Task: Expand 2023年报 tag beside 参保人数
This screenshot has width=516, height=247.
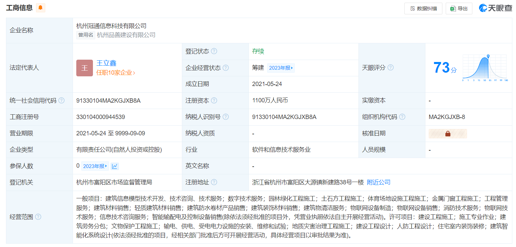Action: [95, 166]
